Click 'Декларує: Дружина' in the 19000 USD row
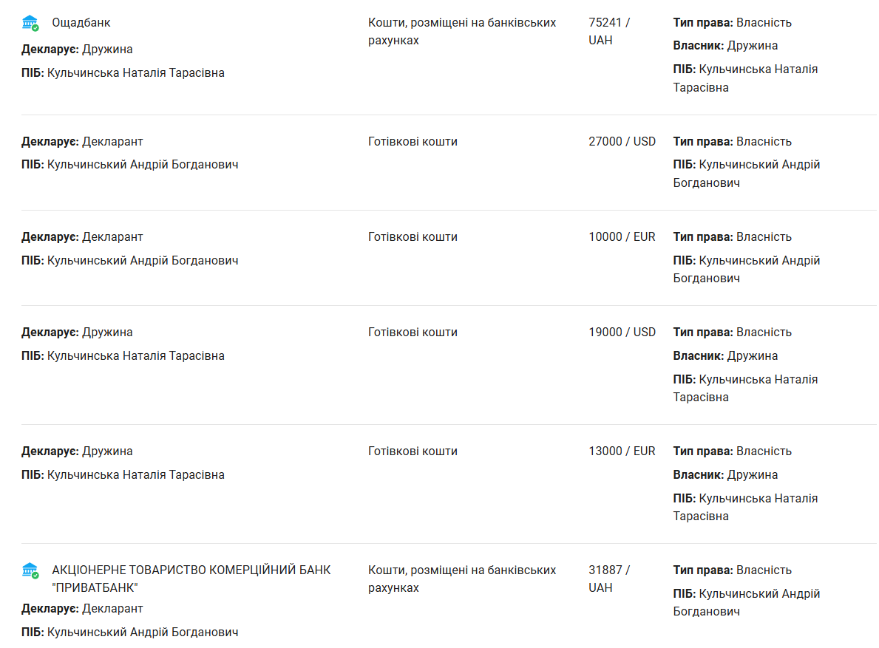Image resolution: width=879 pixels, height=648 pixels. click(77, 332)
